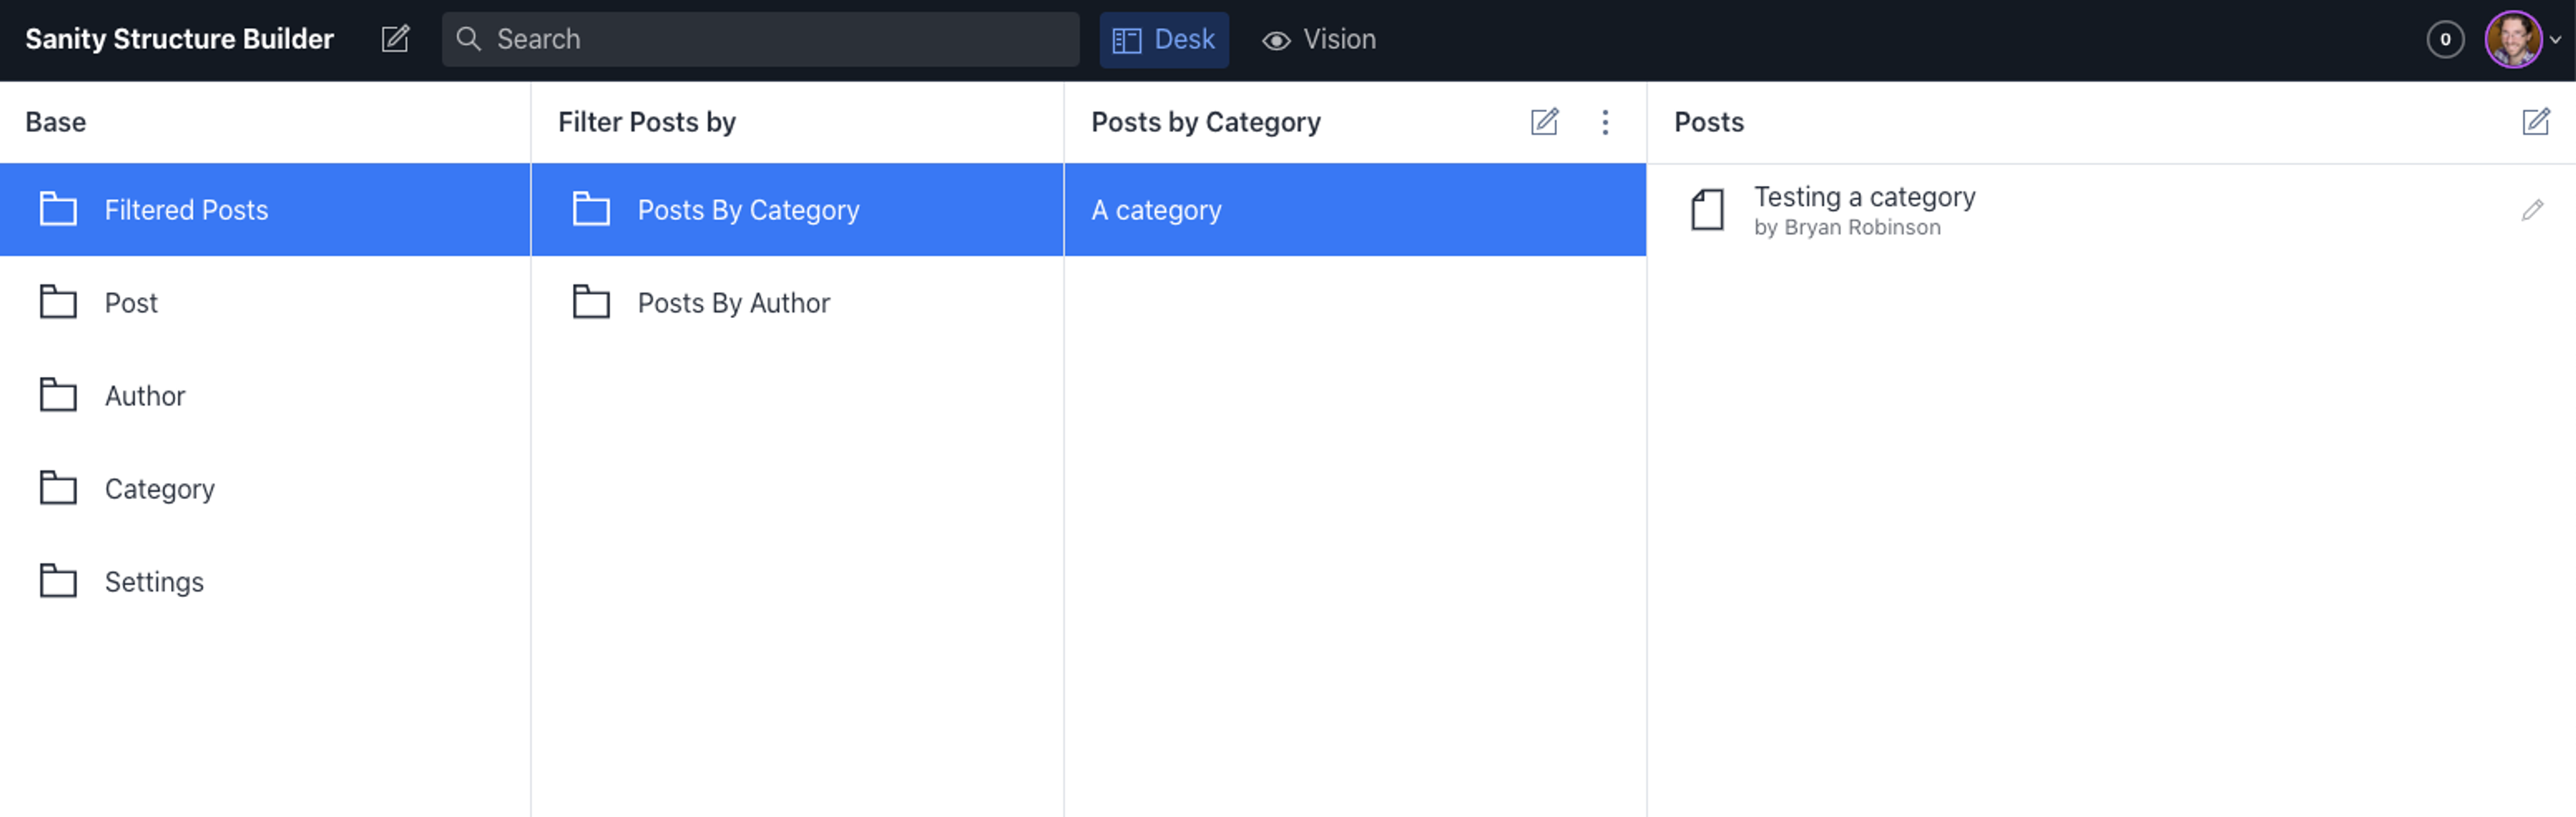Select Posts By Author filter
This screenshot has height=817, width=2576.
click(733, 303)
